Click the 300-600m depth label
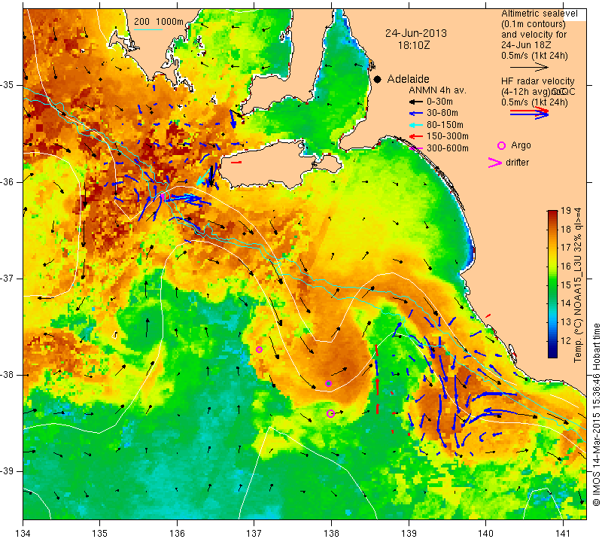Viewport: 602px width, 542px height. [x=448, y=148]
